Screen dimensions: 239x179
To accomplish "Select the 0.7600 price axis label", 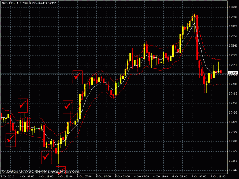I will 233,7.
